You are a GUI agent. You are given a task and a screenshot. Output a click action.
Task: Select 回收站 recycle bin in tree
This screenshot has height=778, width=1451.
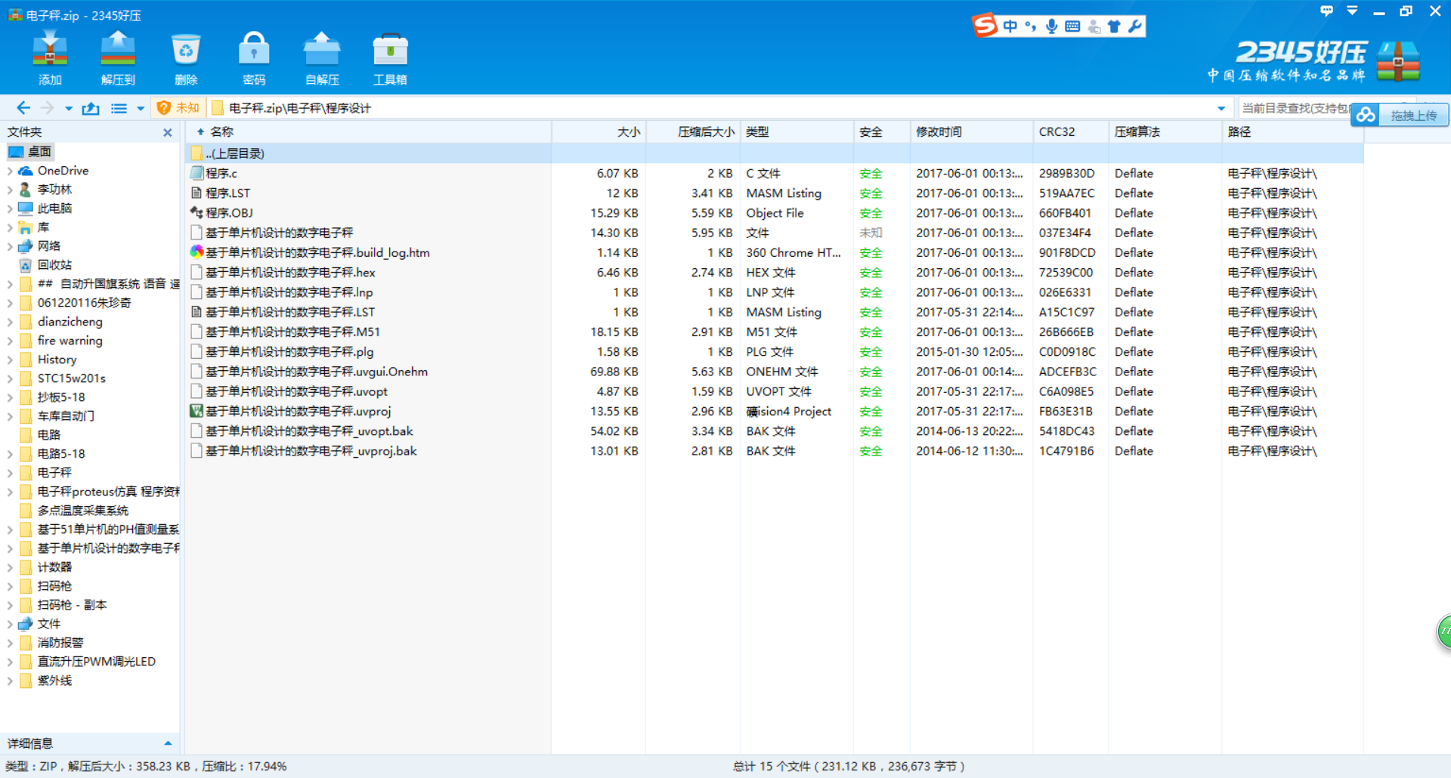pos(54,265)
